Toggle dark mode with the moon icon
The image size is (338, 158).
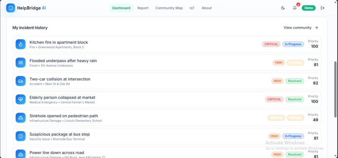pyautogui.click(x=283, y=8)
